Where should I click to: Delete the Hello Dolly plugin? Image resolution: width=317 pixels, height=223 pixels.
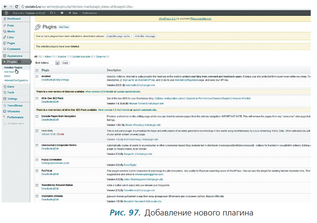click(60, 134)
